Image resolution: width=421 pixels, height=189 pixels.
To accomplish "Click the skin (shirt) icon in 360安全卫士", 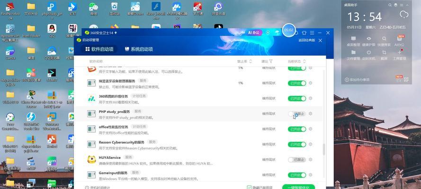I will pos(304,33).
